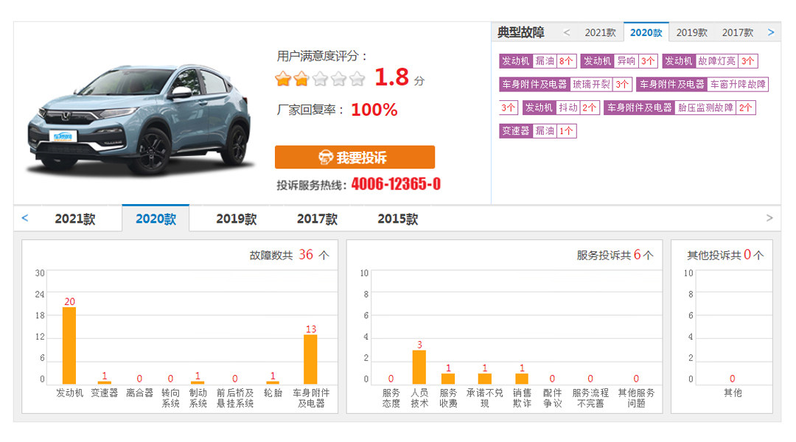Select 2019款 in 典型故障 panel
Screen dimensions: 796x442
692,32
